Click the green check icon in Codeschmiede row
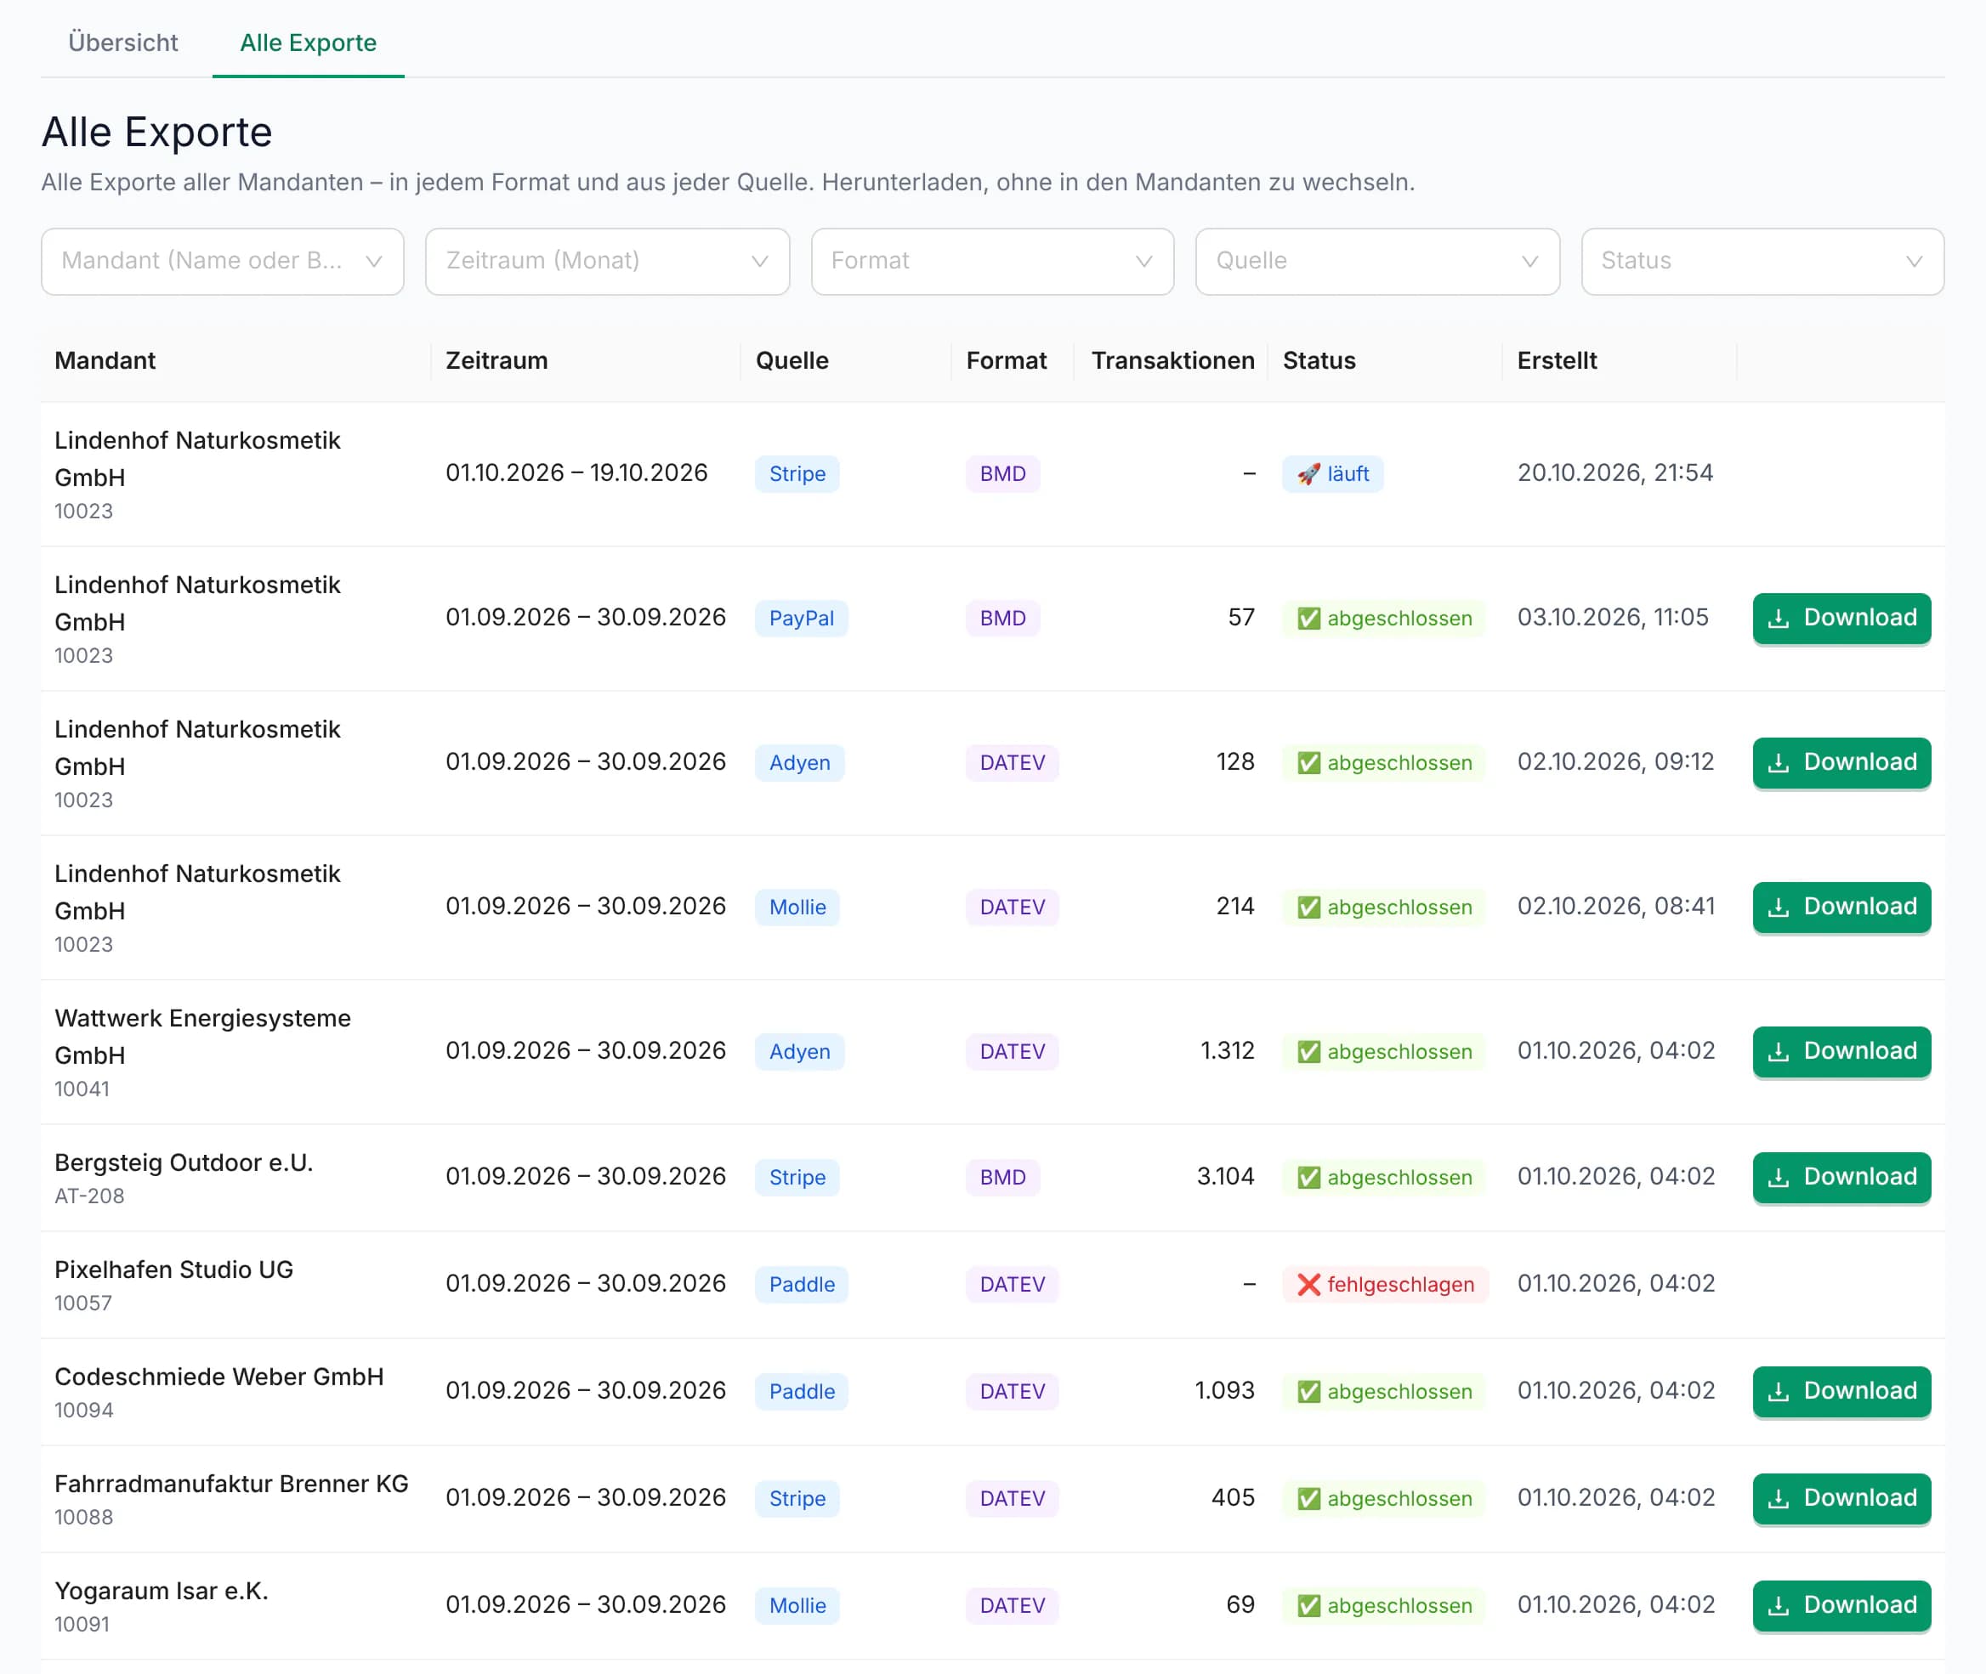This screenshot has width=1986, height=1674. click(1308, 1391)
